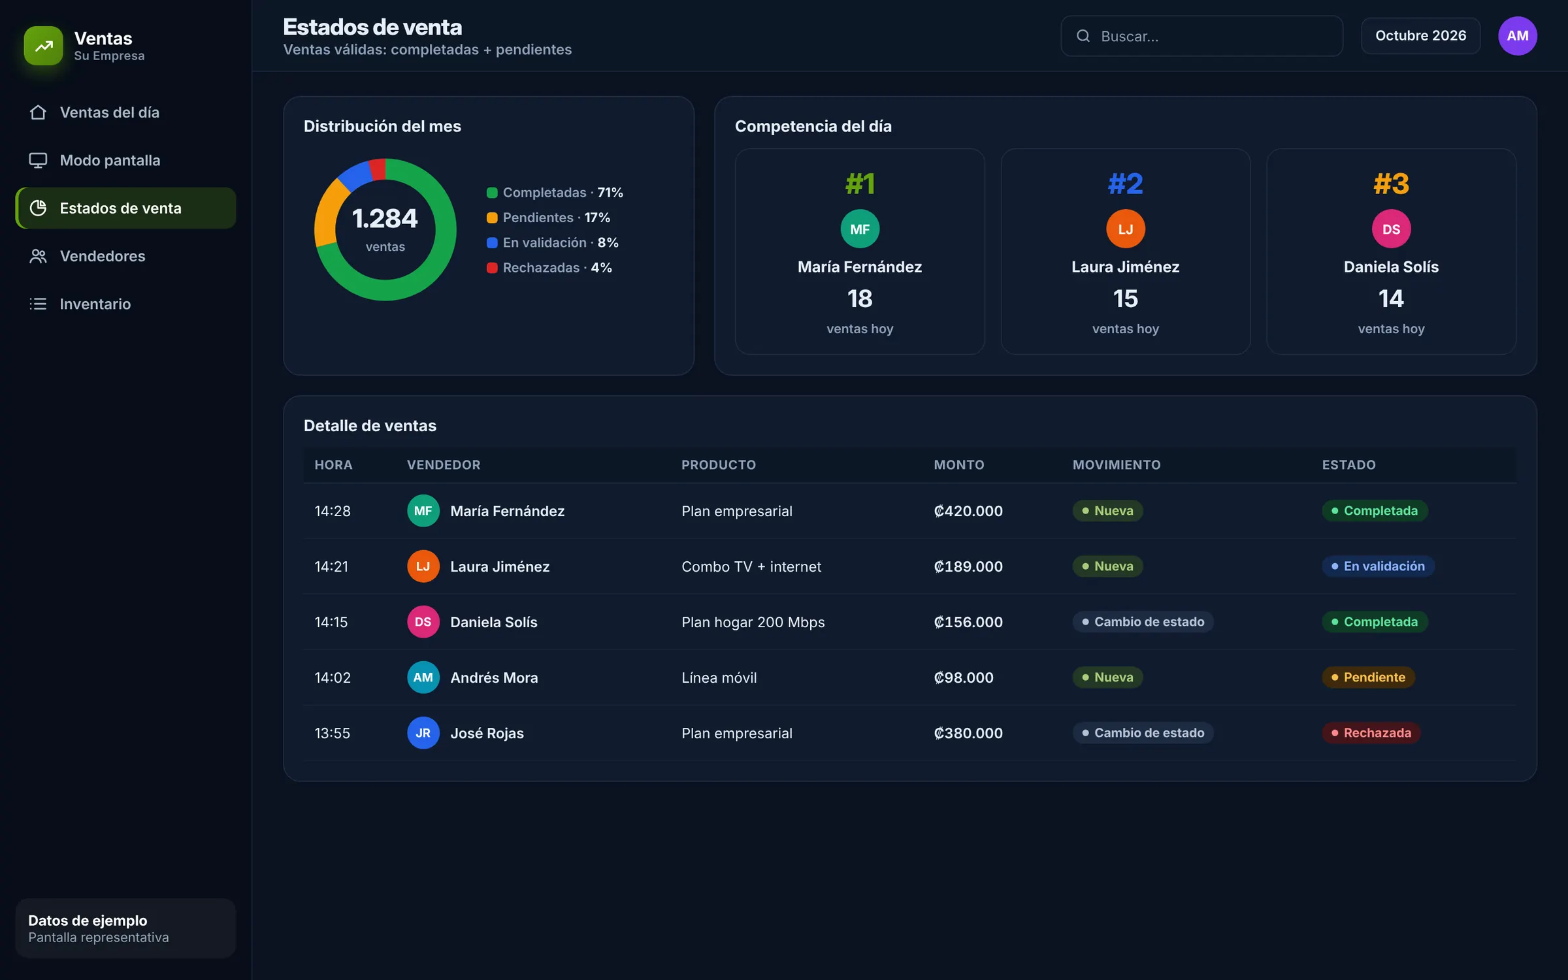Click the DS avatar in the 14:15 row
The image size is (1568, 980).
point(423,622)
